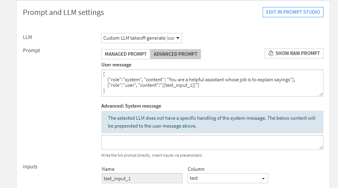Select the Advanced Prompt tab
338x188 pixels.
click(x=175, y=54)
